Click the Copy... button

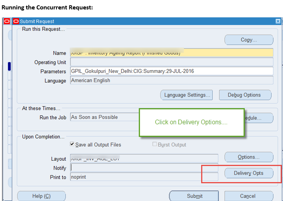coord(249,40)
